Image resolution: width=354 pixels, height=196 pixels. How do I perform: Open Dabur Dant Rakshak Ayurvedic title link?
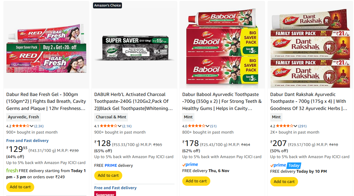coord(309,101)
